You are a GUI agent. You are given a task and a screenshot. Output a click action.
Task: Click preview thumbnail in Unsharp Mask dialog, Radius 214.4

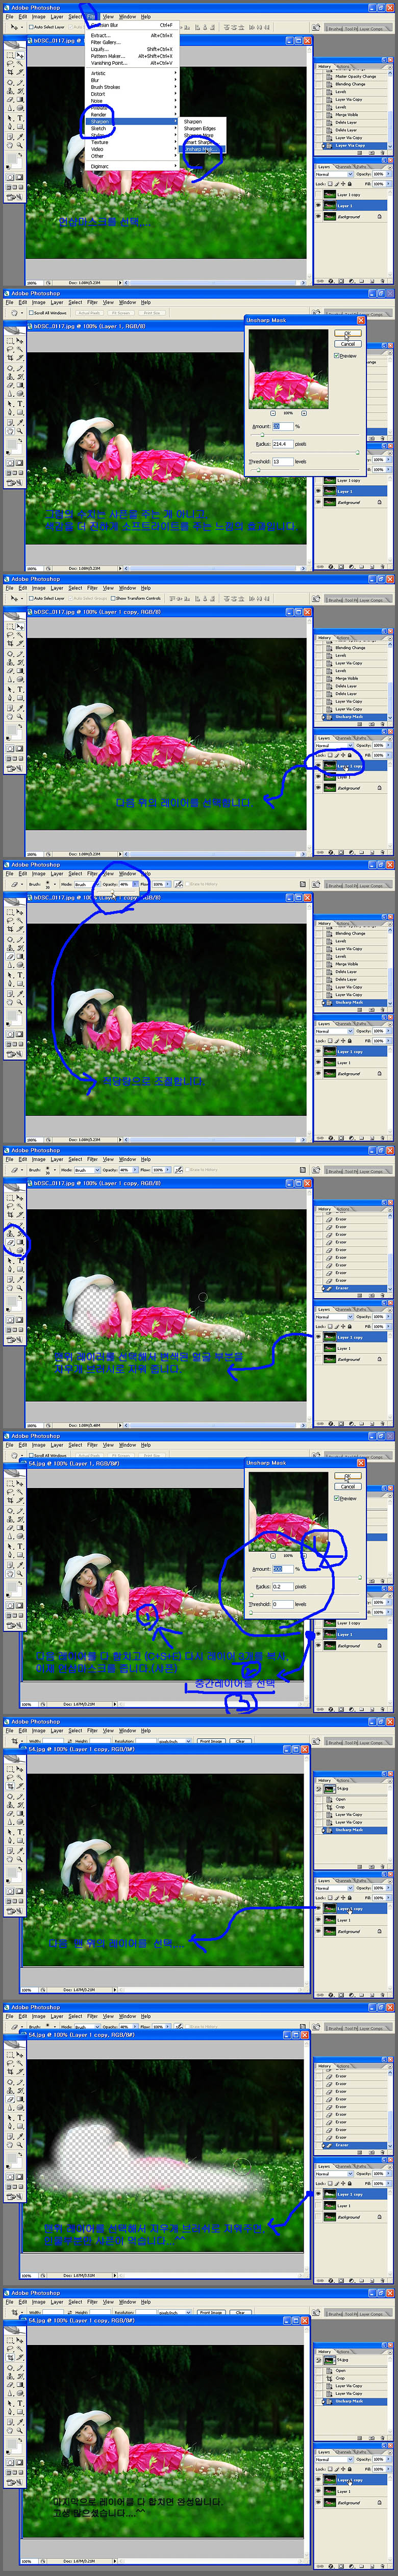[289, 370]
